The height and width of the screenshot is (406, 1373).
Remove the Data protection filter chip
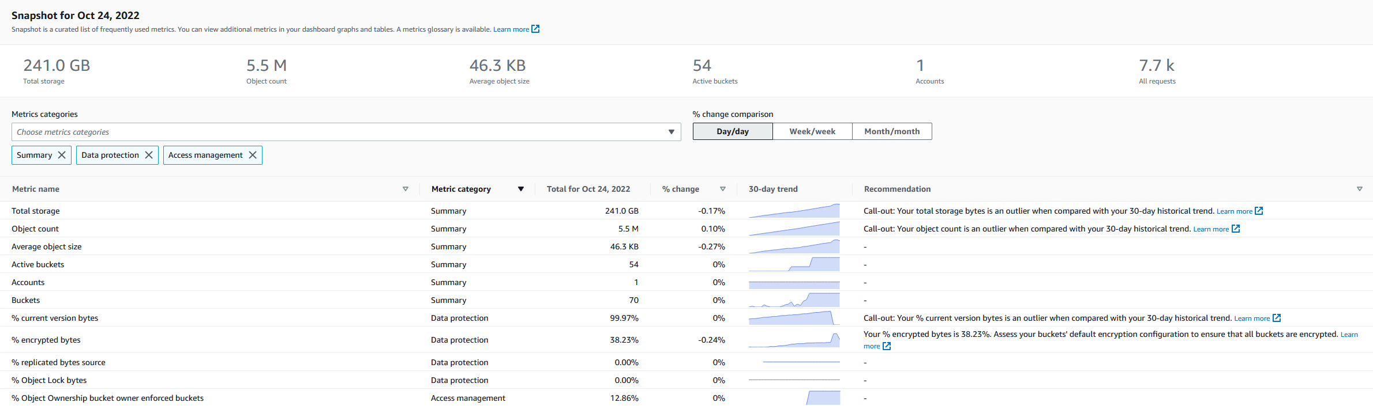point(149,155)
